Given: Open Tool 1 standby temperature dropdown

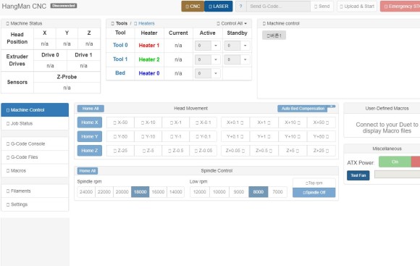Looking at the screenshot, I should (x=245, y=59).
